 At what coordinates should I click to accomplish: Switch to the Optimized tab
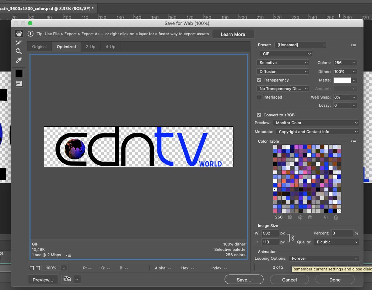66,47
